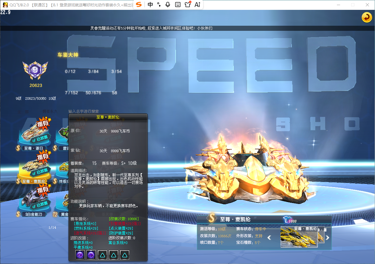Switch to the 全部 filter tab
This screenshot has width=375, height=264.
click(x=23, y=112)
